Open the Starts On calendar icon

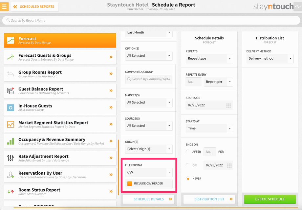click(x=228, y=105)
